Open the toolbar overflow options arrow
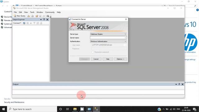The width and height of the screenshot is (199, 112). [x=50, y=16]
